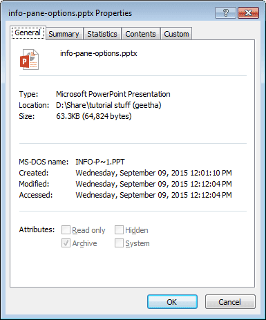Click the PowerPoint file icon
This screenshot has height=320, width=266.
[x=29, y=59]
